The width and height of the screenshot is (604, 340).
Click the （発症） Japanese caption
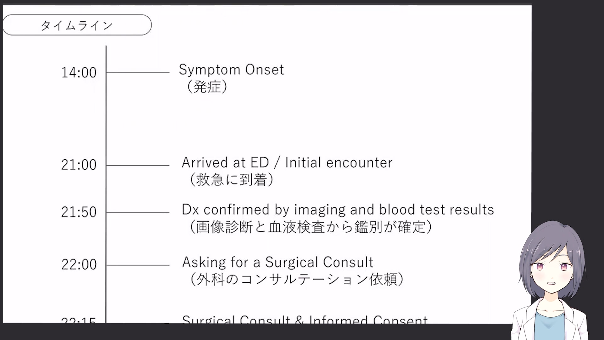[207, 87]
